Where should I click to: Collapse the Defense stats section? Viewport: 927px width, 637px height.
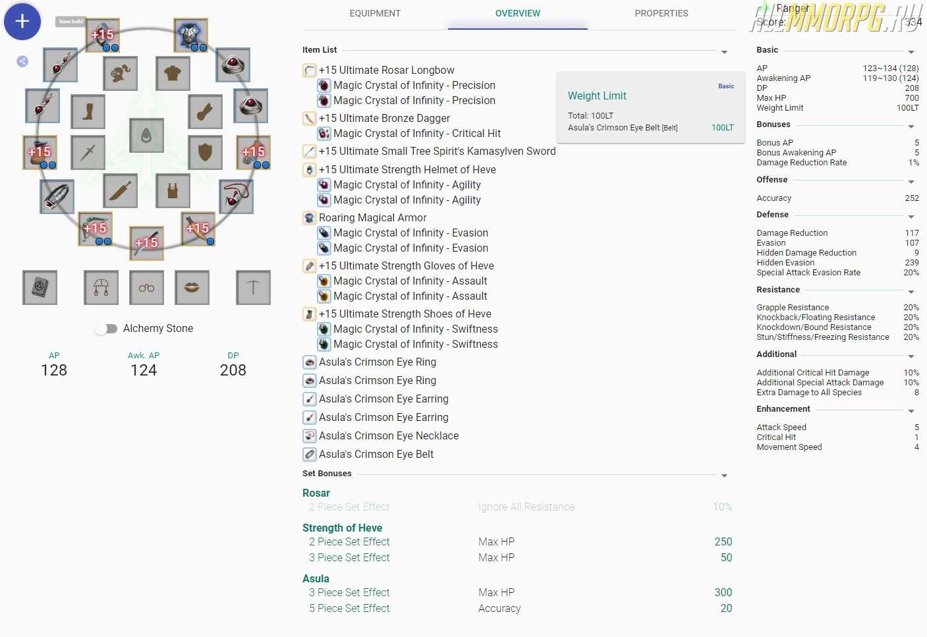coord(911,216)
